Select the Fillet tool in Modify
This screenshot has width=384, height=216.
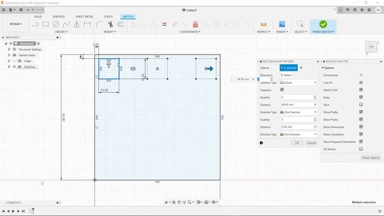click(x=100, y=24)
